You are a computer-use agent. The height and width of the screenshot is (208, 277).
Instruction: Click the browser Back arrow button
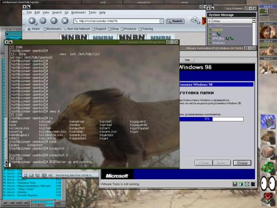32,21
